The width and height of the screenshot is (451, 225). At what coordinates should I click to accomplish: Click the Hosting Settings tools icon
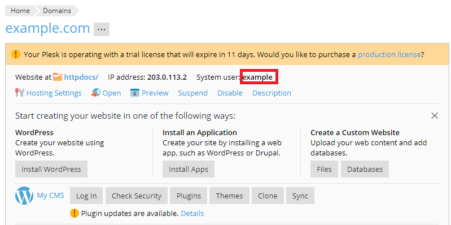click(20, 93)
